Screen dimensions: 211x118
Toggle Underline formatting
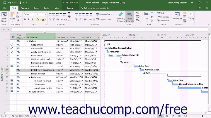[x=32, y=20]
